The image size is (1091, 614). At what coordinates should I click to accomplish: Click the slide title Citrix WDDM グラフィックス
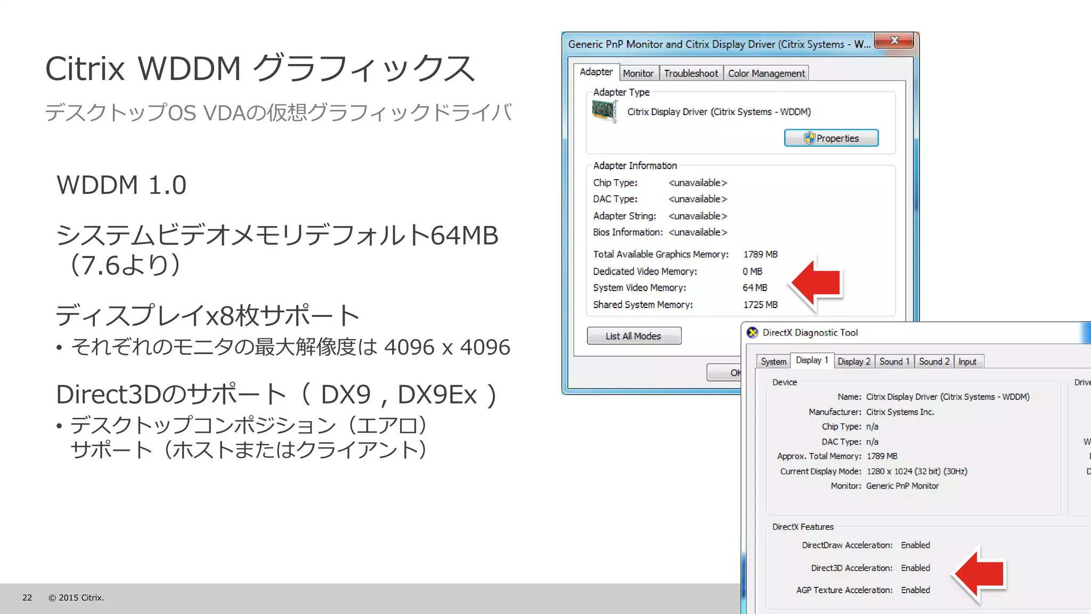(260, 68)
